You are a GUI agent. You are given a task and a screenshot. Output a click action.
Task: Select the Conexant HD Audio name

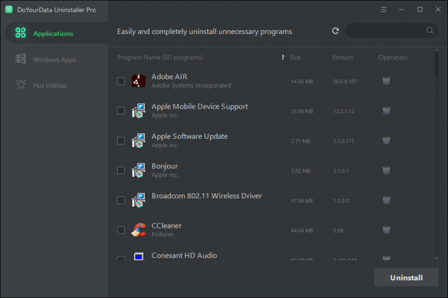(184, 255)
